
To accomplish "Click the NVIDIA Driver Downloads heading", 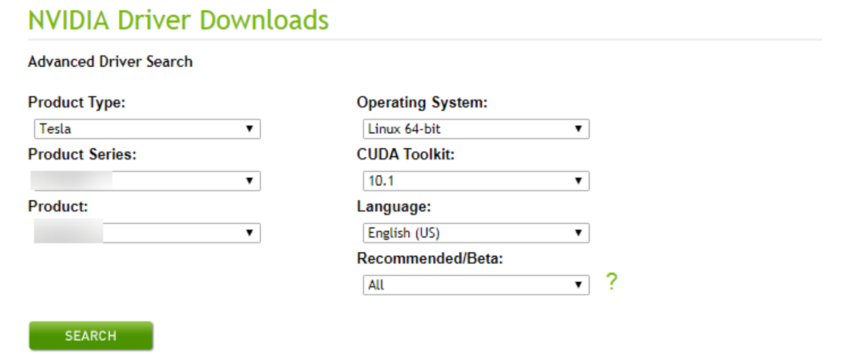I will click(178, 20).
